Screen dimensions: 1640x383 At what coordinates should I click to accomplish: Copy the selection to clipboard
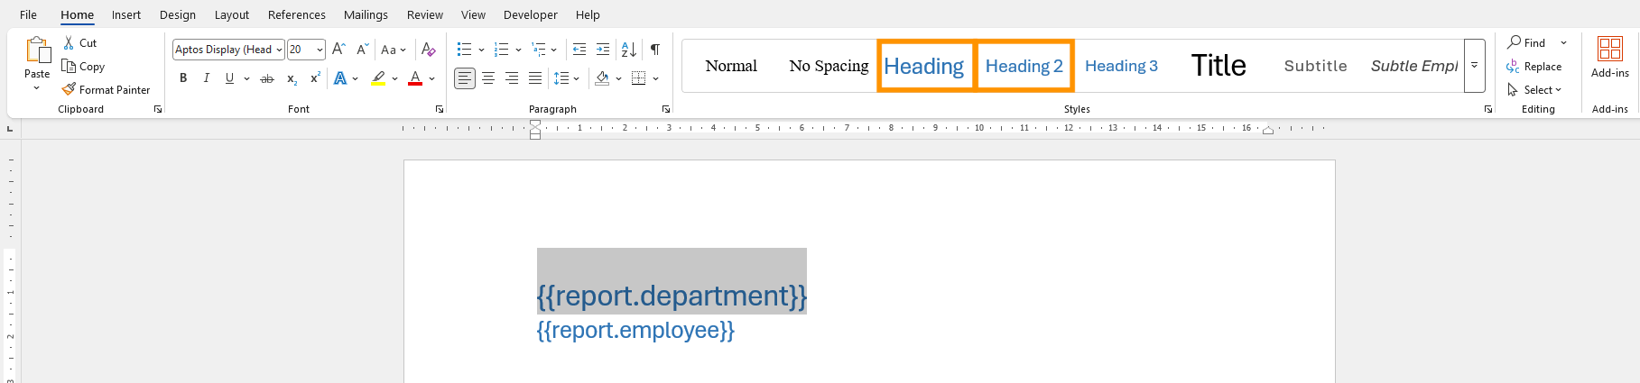click(83, 67)
